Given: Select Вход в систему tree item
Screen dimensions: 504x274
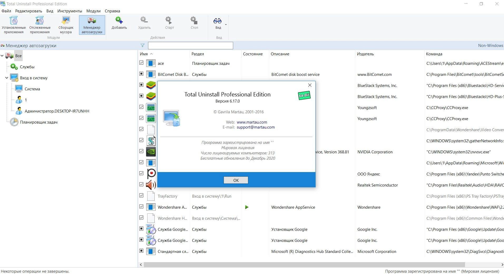Looking at the screenshot, I should pyautogui.click(x=34, y=78).
